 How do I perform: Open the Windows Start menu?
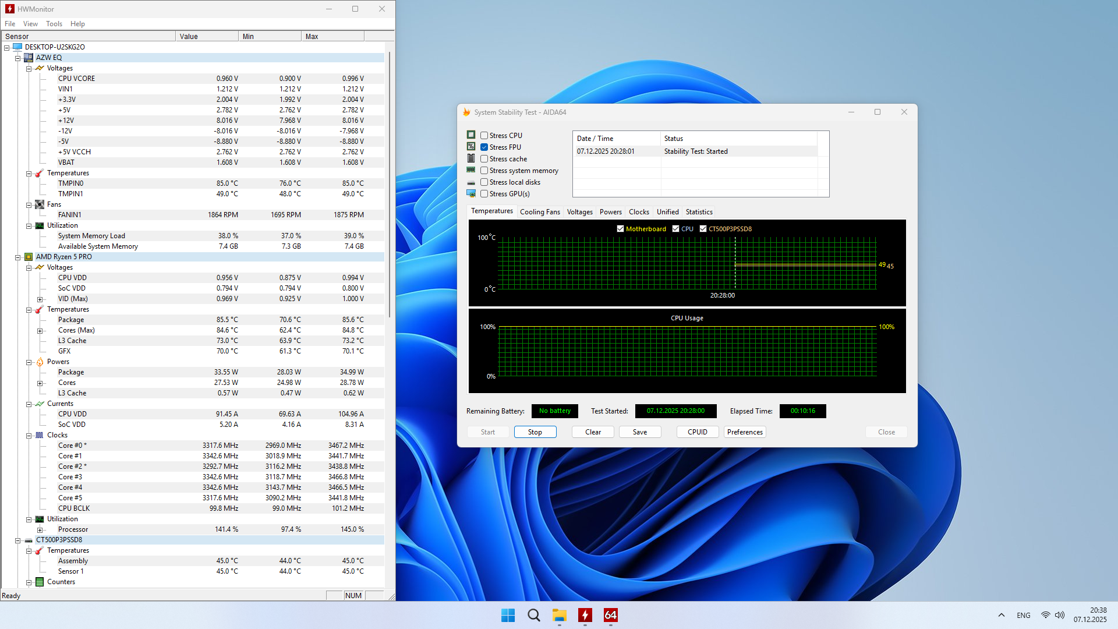click(508, 615)
